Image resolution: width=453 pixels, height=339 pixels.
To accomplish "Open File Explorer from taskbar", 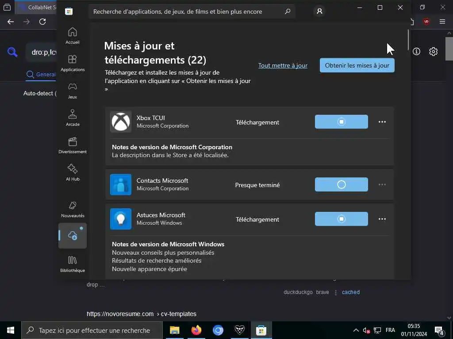I will coord(174,330).
